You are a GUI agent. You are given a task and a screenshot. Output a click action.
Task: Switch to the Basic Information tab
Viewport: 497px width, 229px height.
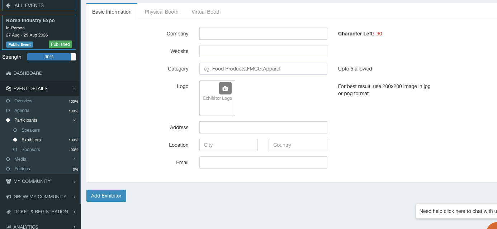112,11
